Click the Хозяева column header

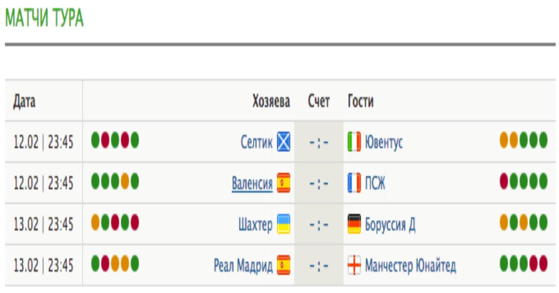(x=271, y=101)
